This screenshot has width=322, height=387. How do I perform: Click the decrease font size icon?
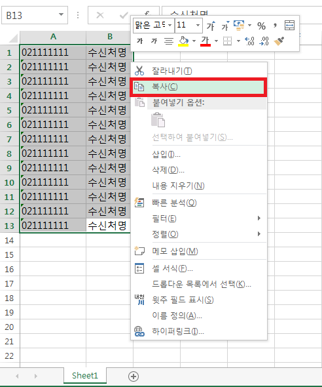click(225, 26)
